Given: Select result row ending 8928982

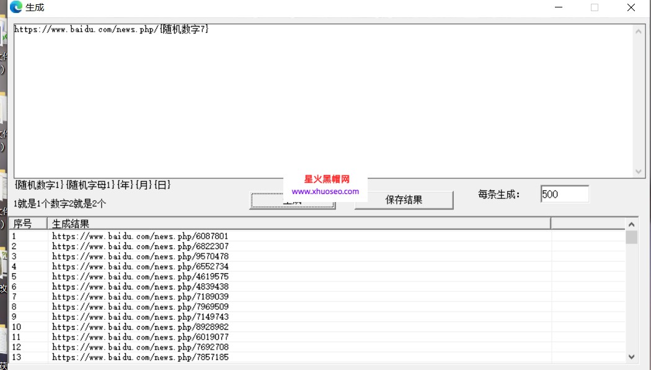Looking at the screenshot, I should [x=317, y=327].
